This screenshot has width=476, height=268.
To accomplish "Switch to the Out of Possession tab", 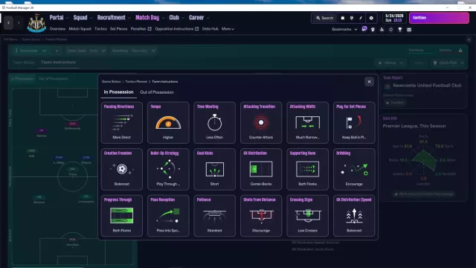I will [157, 92].
